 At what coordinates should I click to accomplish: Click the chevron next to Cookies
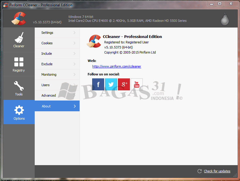click(75, 43)
